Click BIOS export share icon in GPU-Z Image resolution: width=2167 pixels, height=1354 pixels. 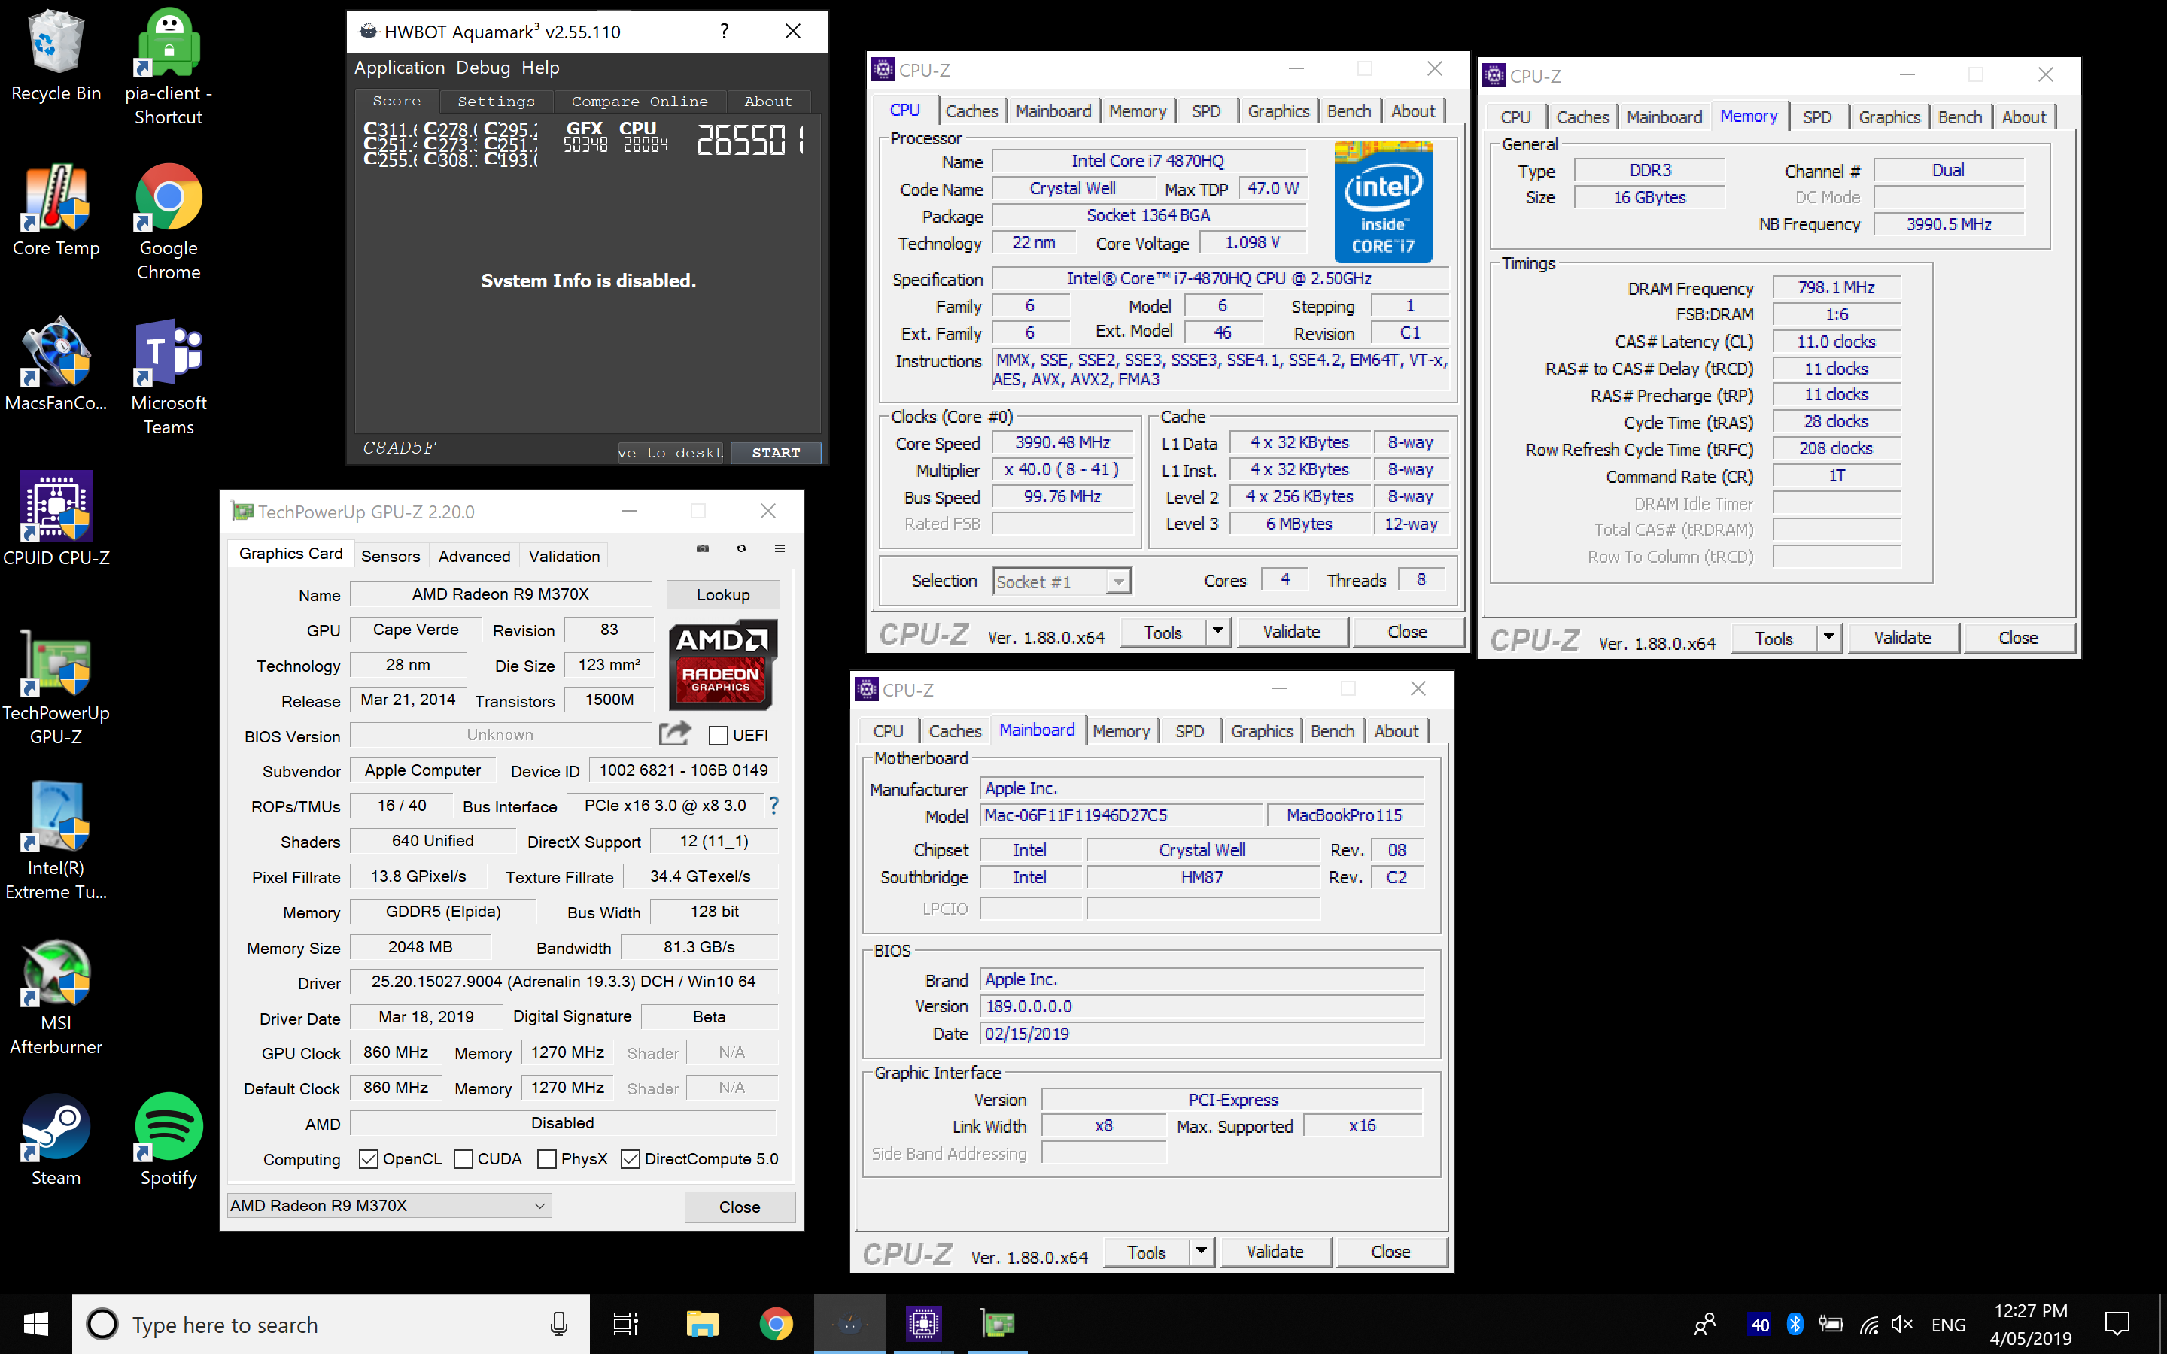click(675, 733)
